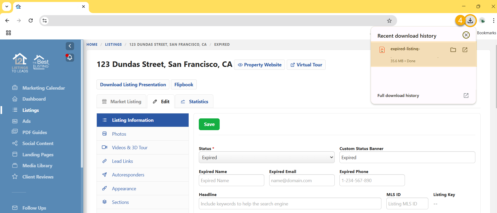This screenshot has height=213, width=497.
Task: Click the browser downloads icon
Action: click(470, 20)
